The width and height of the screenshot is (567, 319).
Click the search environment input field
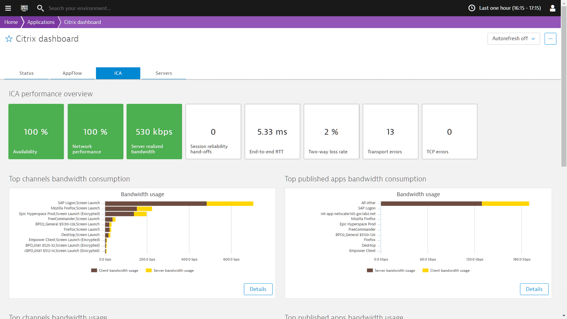coord(79,8)
